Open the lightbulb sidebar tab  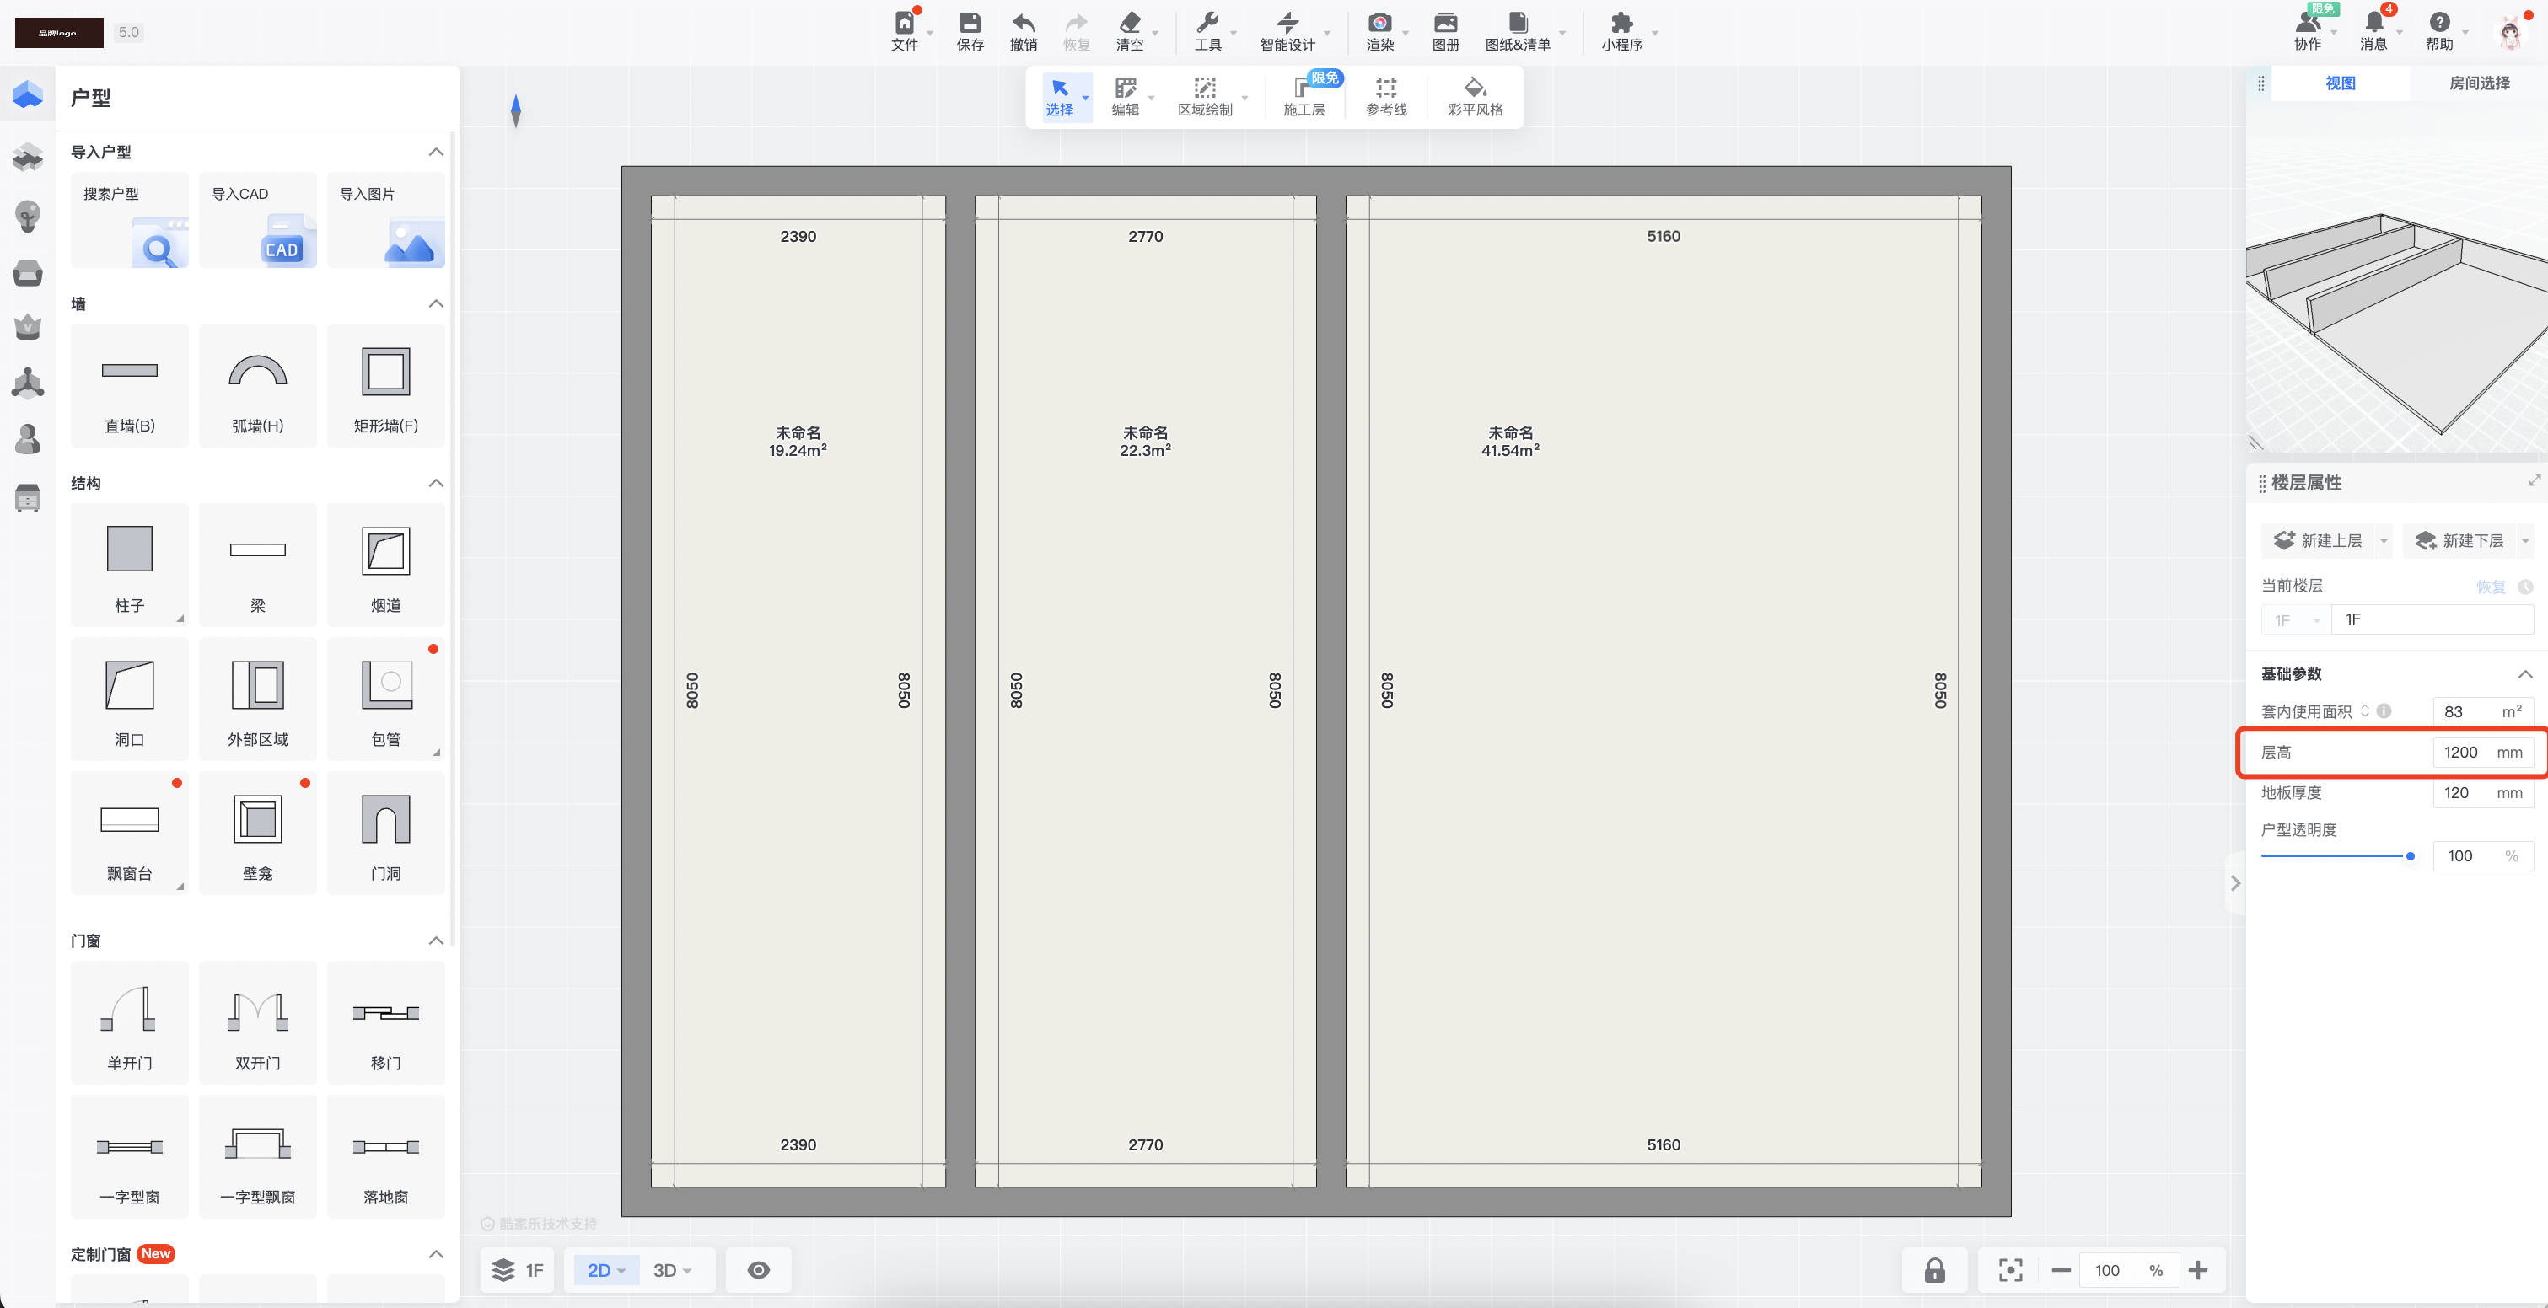(x=27, y=215)
